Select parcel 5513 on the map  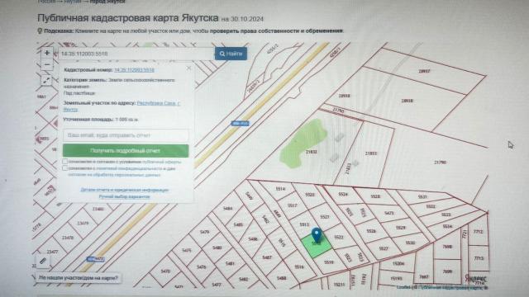coord(304,224)
